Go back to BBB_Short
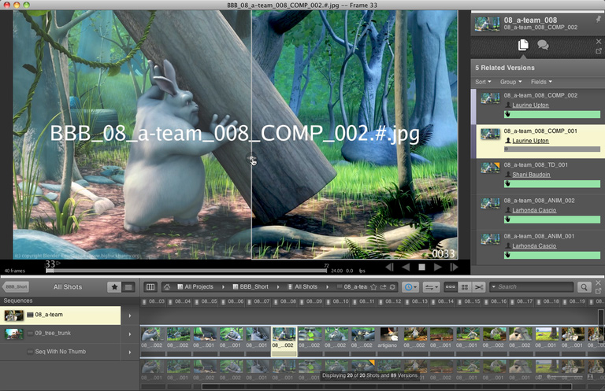 click(x=16, y=287)
